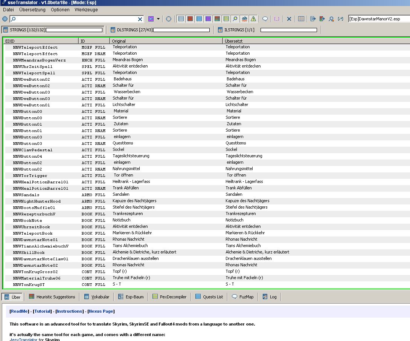Click the (+) icon in the toolbar
This screenshot has width=410, height=341.
click(x=340, y=19)
